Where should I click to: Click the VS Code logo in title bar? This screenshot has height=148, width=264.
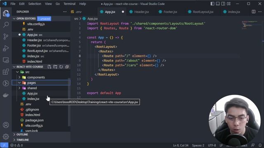click(5, 4)
